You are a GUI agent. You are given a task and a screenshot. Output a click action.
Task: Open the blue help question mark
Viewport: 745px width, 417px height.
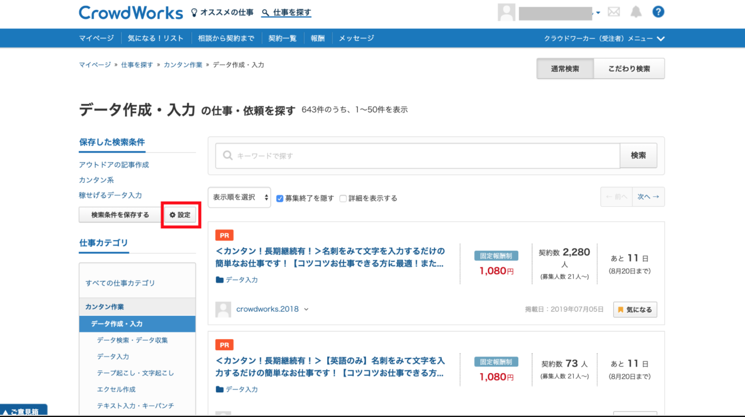pos(658,12)
